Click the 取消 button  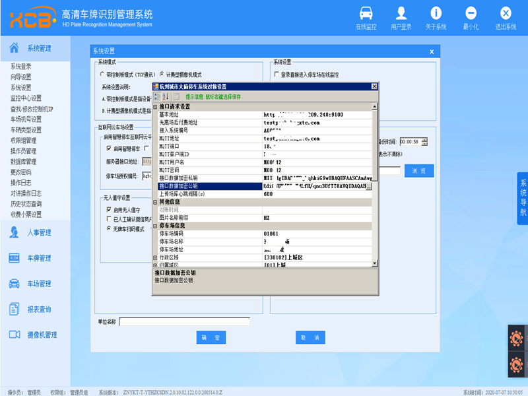point(310,337)
